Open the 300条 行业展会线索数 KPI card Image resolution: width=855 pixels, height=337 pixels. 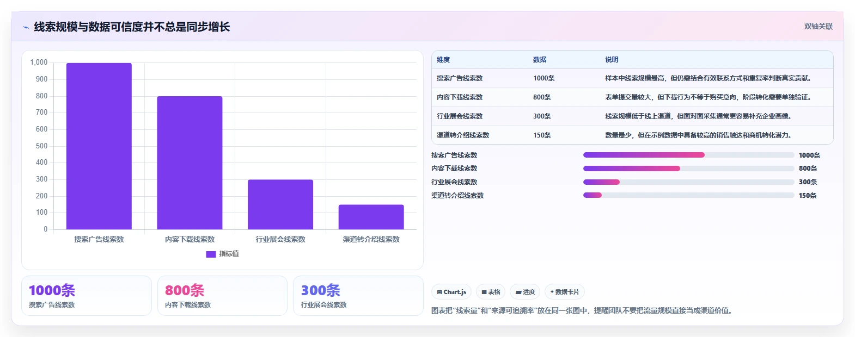point(358,296)
